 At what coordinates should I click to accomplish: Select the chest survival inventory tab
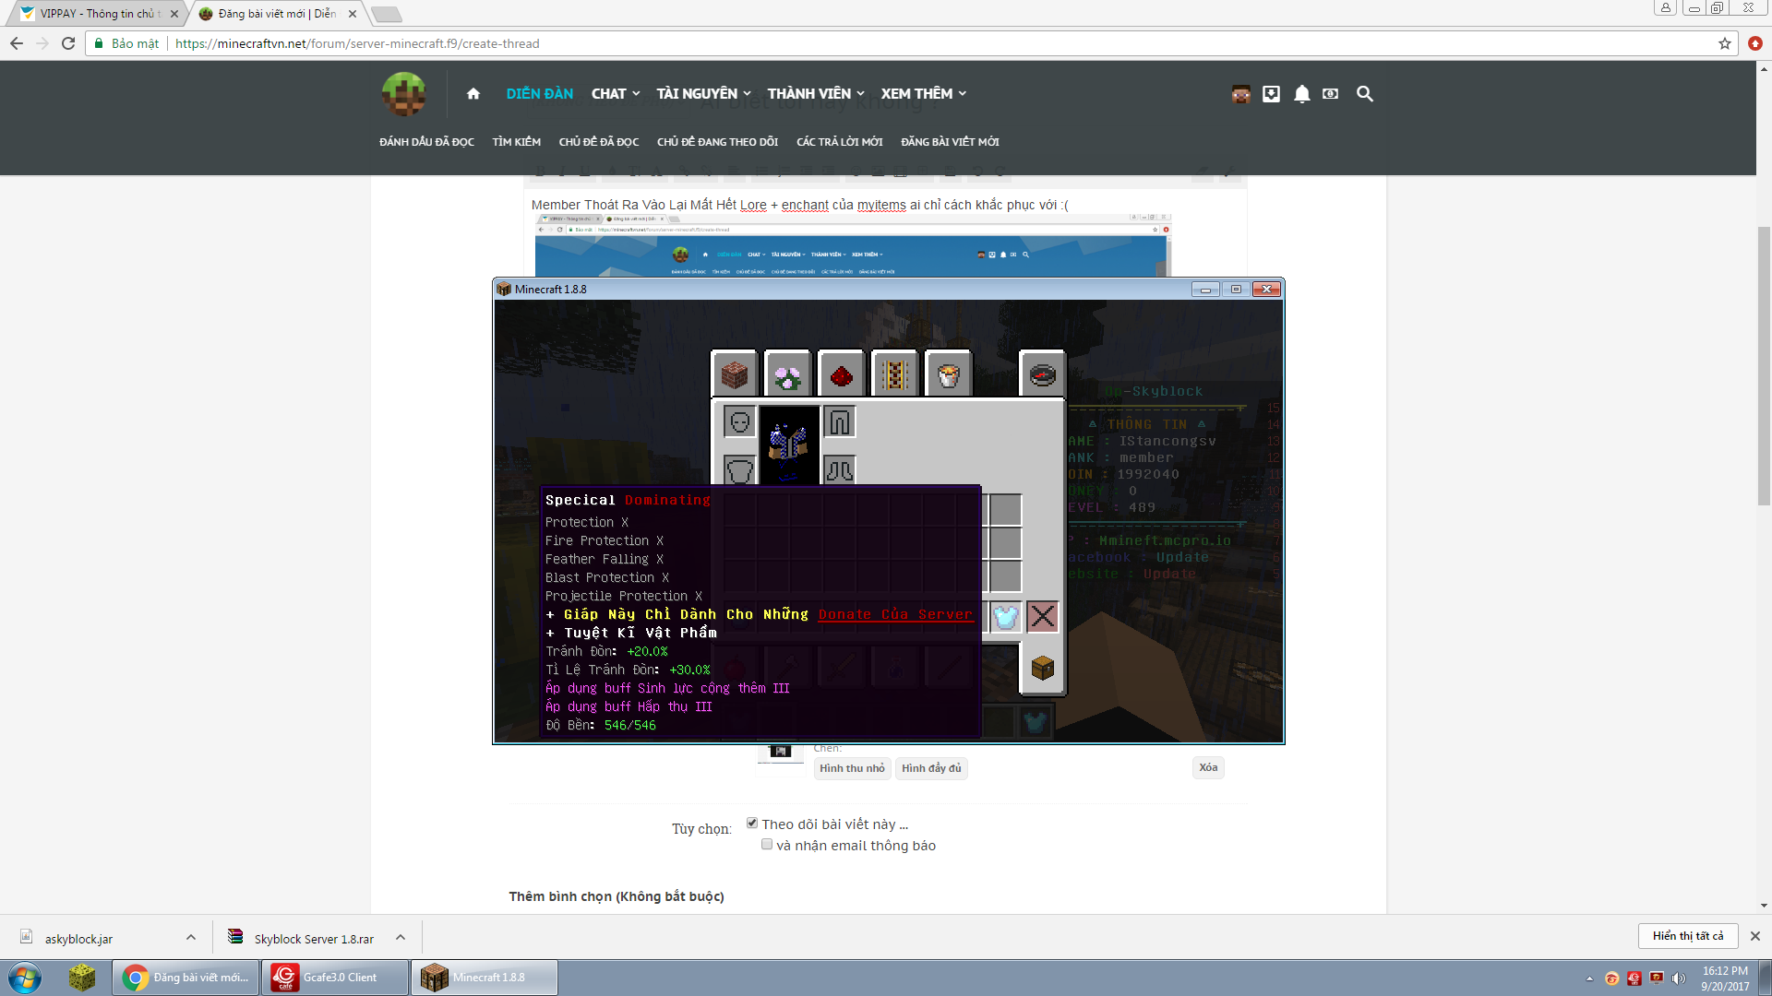[x=1042, y=668]
